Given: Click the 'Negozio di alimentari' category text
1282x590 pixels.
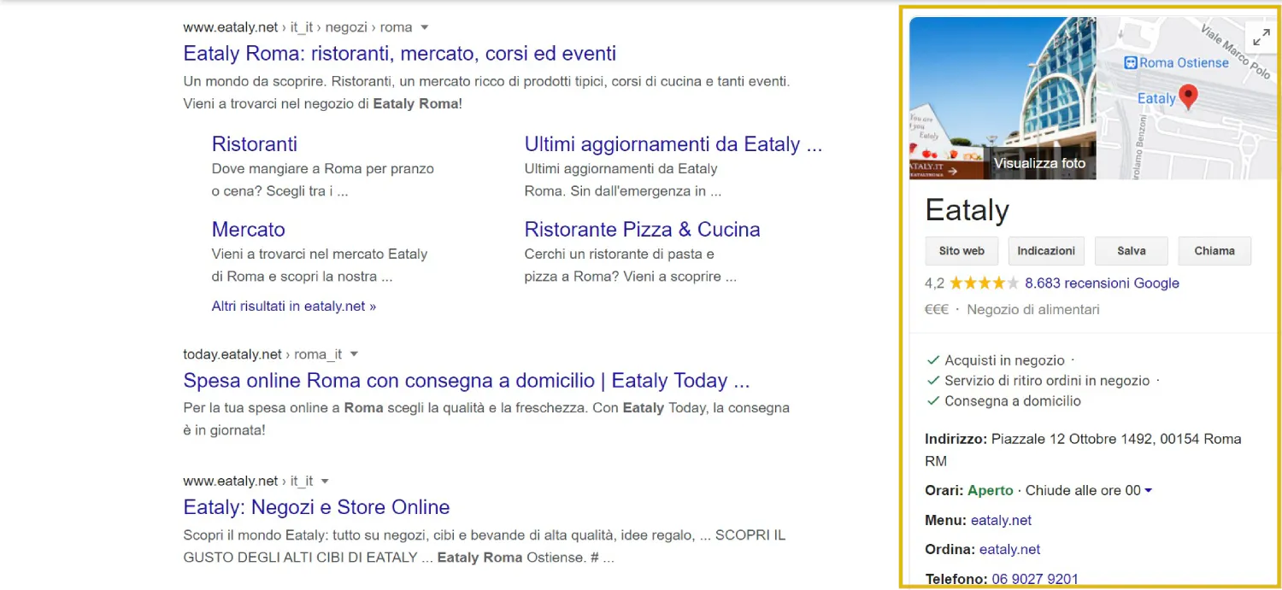Looking at the screenshot, I should tap(1032, 309).
